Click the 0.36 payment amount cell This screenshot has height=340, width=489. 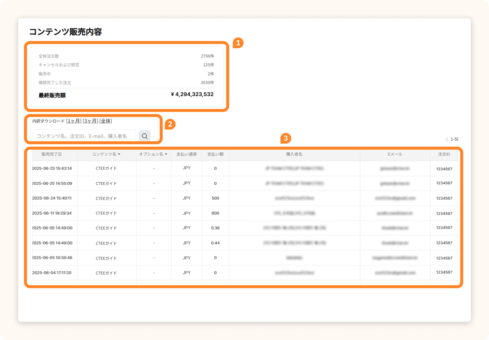(215, 228)
